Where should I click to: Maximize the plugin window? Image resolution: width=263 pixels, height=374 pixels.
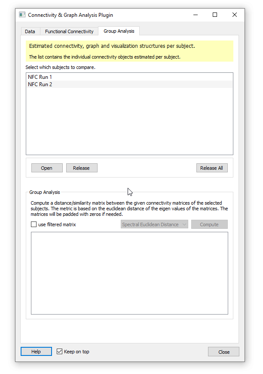(x=215, y=15)
